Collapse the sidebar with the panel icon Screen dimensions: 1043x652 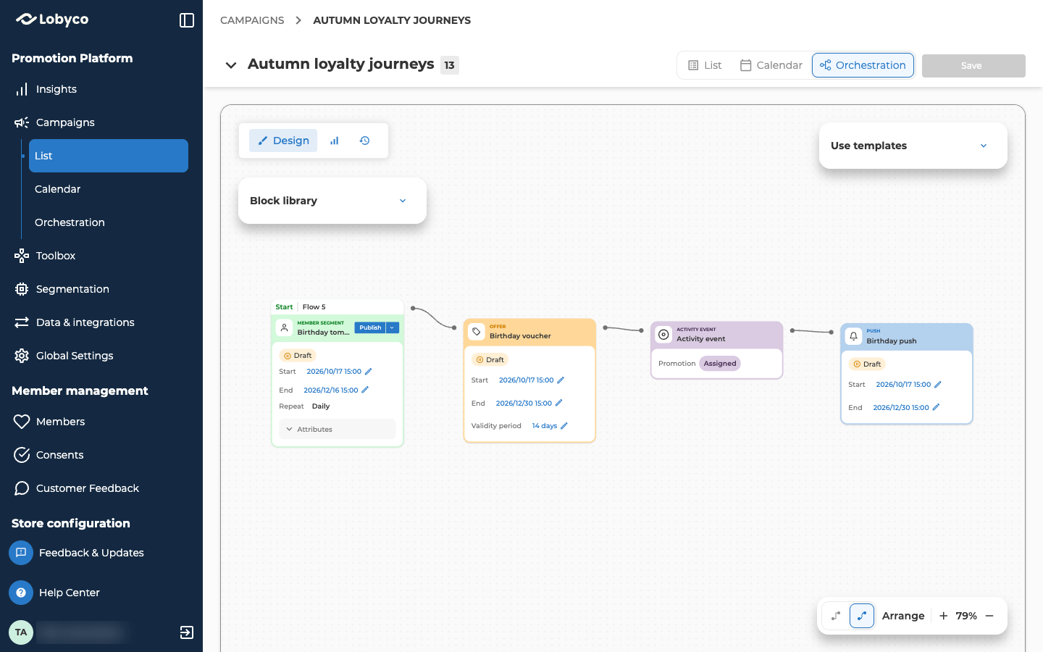tap(187, 20)
